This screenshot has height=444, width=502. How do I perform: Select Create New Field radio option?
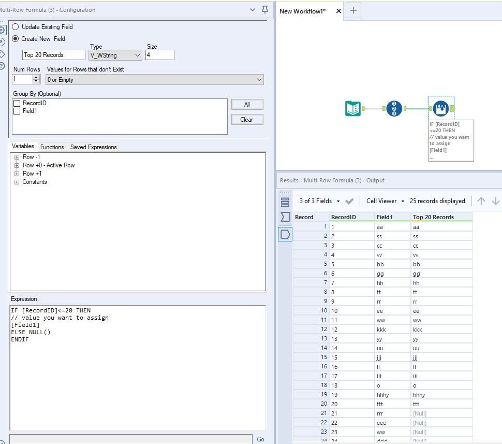16,39
